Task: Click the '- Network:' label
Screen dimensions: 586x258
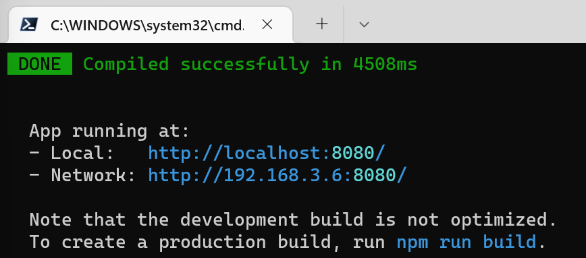Action: point(82,175)
